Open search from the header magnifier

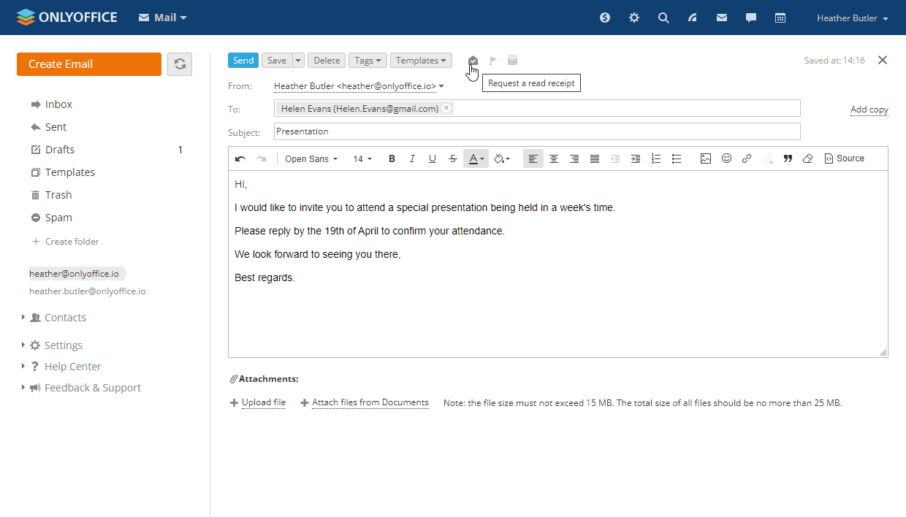point(663,18)
